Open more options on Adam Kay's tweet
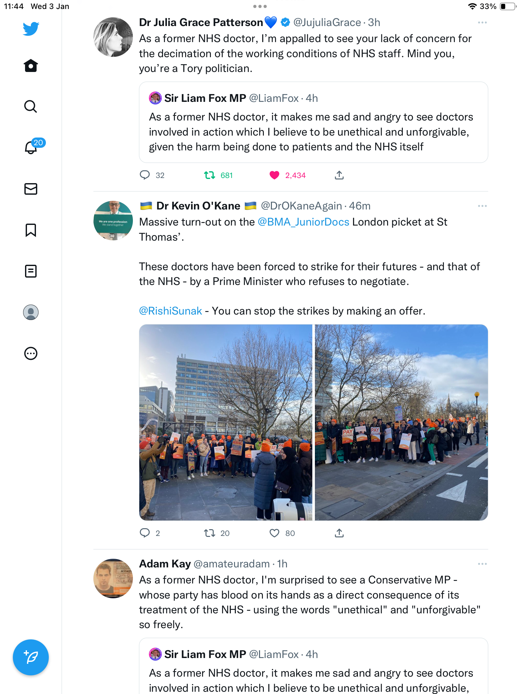The width and height of the screenshot is (520, 694). [482, 564]
